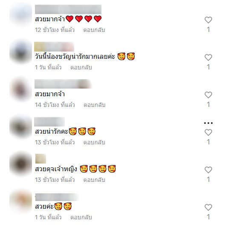
Task: Reply to the วันนี้น้องขวัญน่ารักมากเลยค่ะ comment
Action: point(81,67)
